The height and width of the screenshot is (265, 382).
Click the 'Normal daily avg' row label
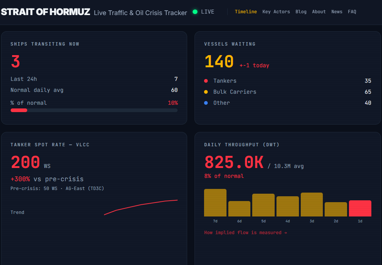tap(37, 90)
